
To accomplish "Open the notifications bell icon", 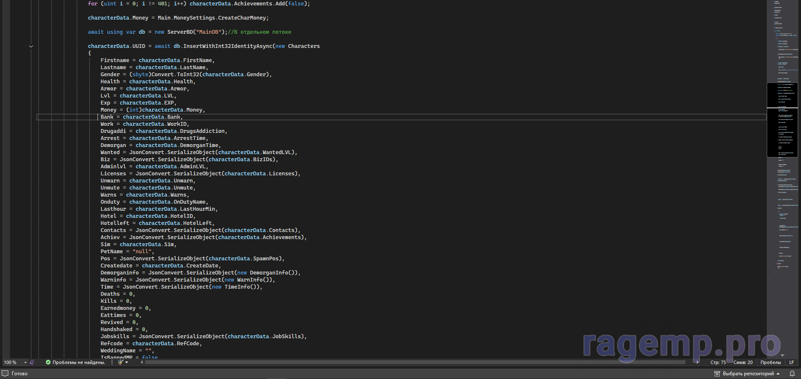I will (792, 374).
